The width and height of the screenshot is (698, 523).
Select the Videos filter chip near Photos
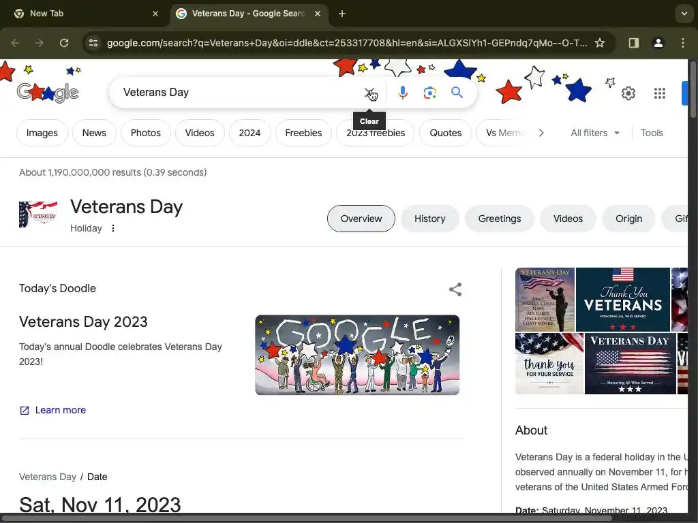(200, 133)
